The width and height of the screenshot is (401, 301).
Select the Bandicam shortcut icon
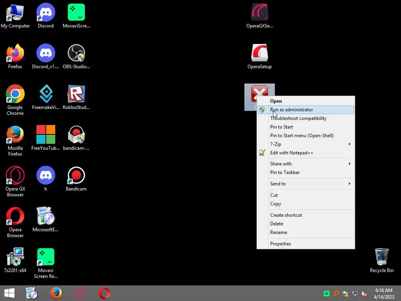(76, 179)
